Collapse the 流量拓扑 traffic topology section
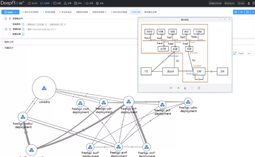 coord(8,48)
